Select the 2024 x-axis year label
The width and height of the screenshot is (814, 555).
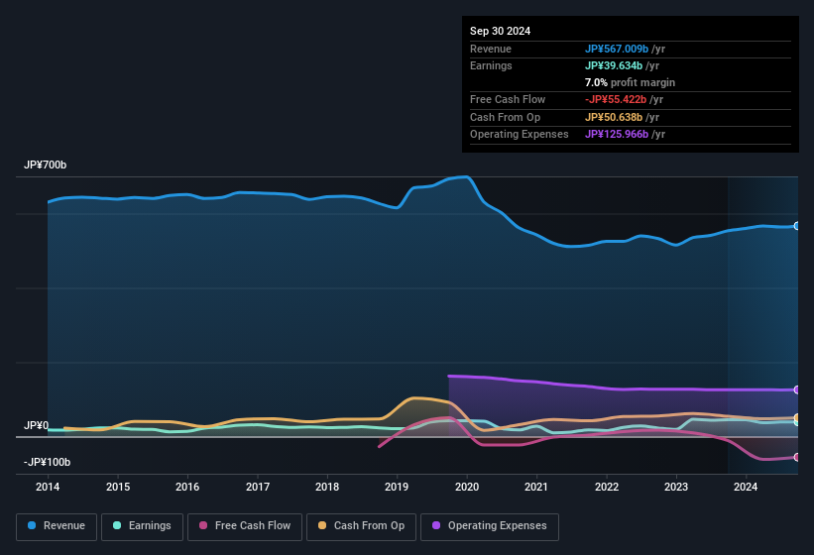pos(746,487)
